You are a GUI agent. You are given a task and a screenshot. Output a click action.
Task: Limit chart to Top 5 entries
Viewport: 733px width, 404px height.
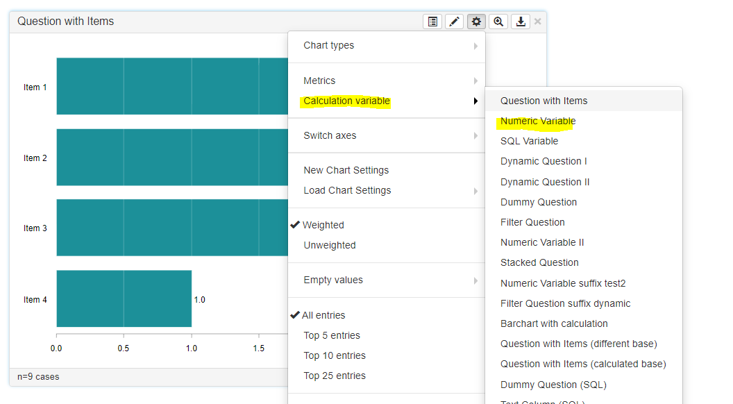tap(332, 335)
